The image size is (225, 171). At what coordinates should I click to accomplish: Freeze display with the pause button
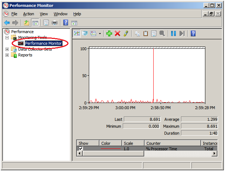(173, 33)
